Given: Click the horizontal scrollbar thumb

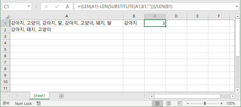Looking at the screenshot, I should [x=187, y=96].
